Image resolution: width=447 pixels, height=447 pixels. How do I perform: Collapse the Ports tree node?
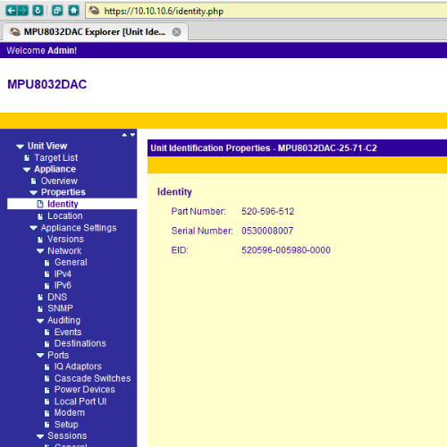40,356
